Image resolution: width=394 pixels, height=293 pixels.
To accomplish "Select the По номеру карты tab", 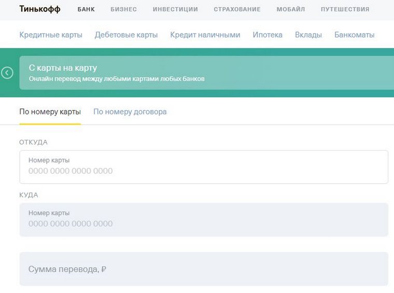I will [50, 112].
